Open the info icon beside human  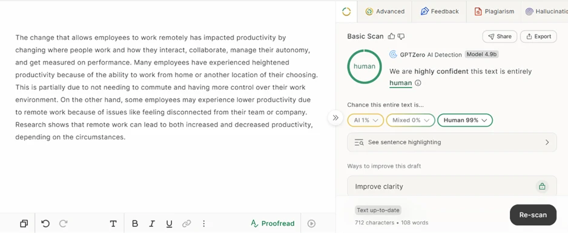point(418,83)
